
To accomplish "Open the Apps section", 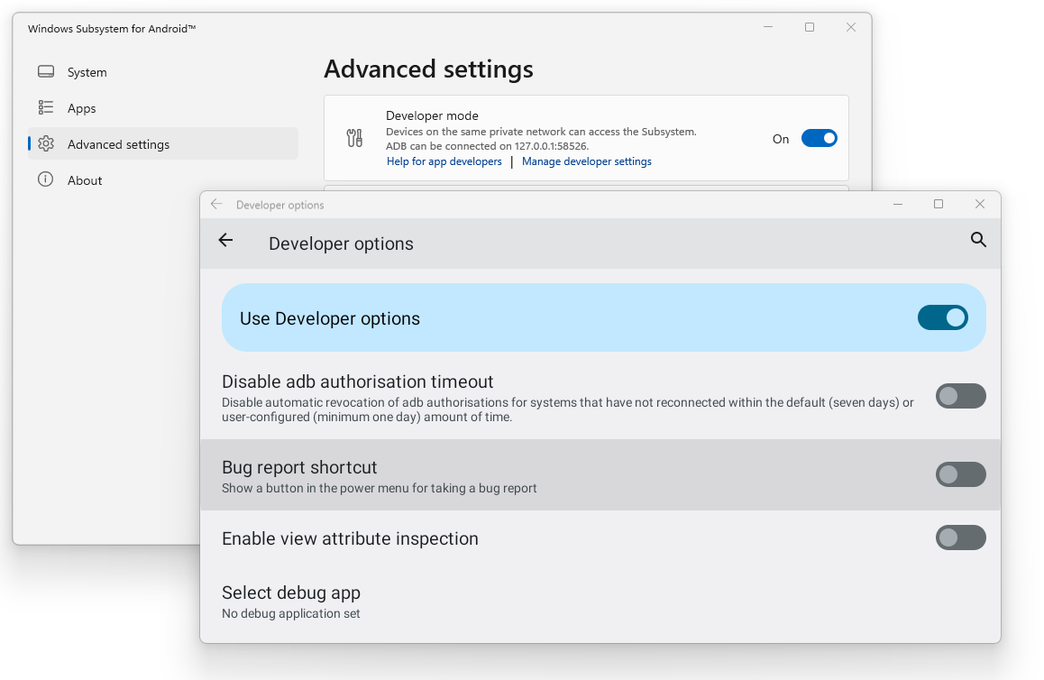I will pos(162,108).
